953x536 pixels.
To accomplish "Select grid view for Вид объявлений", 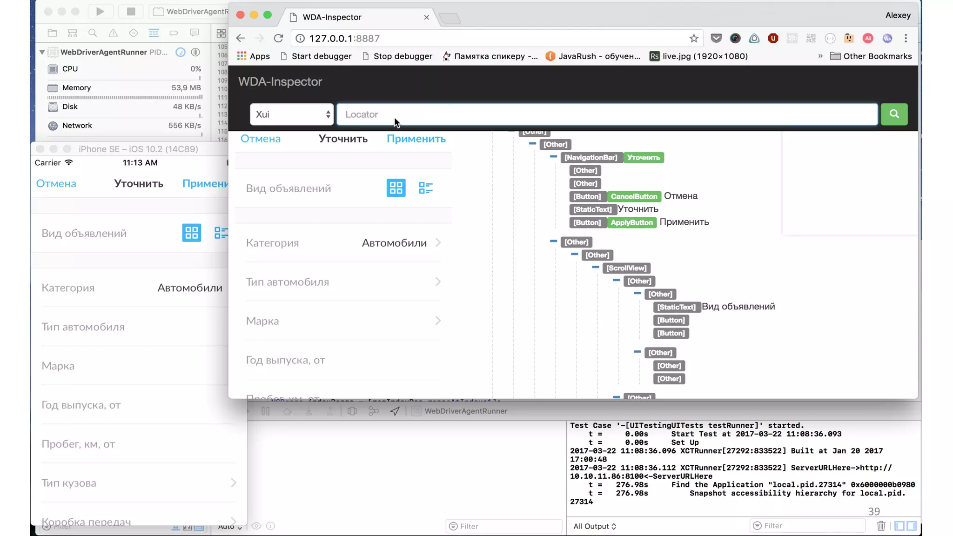I will [396, 188].
